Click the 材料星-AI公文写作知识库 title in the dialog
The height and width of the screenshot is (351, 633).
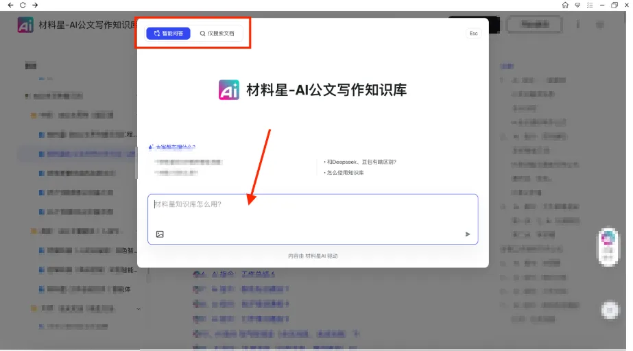pos(326,90)
